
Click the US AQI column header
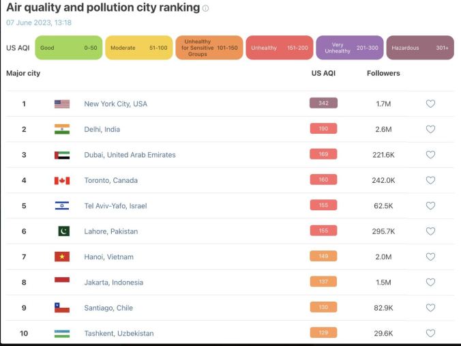pyautogui.click(x=323, y=73)
